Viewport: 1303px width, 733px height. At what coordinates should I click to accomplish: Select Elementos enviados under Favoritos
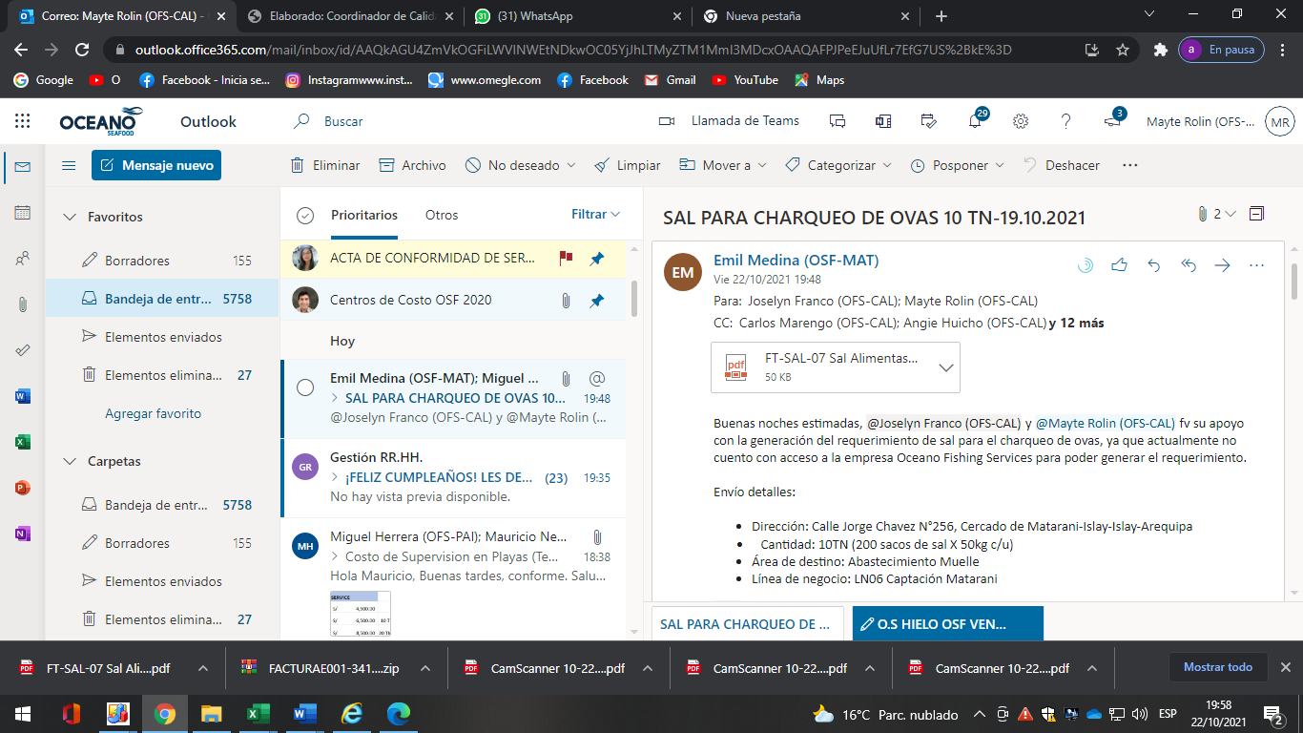coord(163,337)
